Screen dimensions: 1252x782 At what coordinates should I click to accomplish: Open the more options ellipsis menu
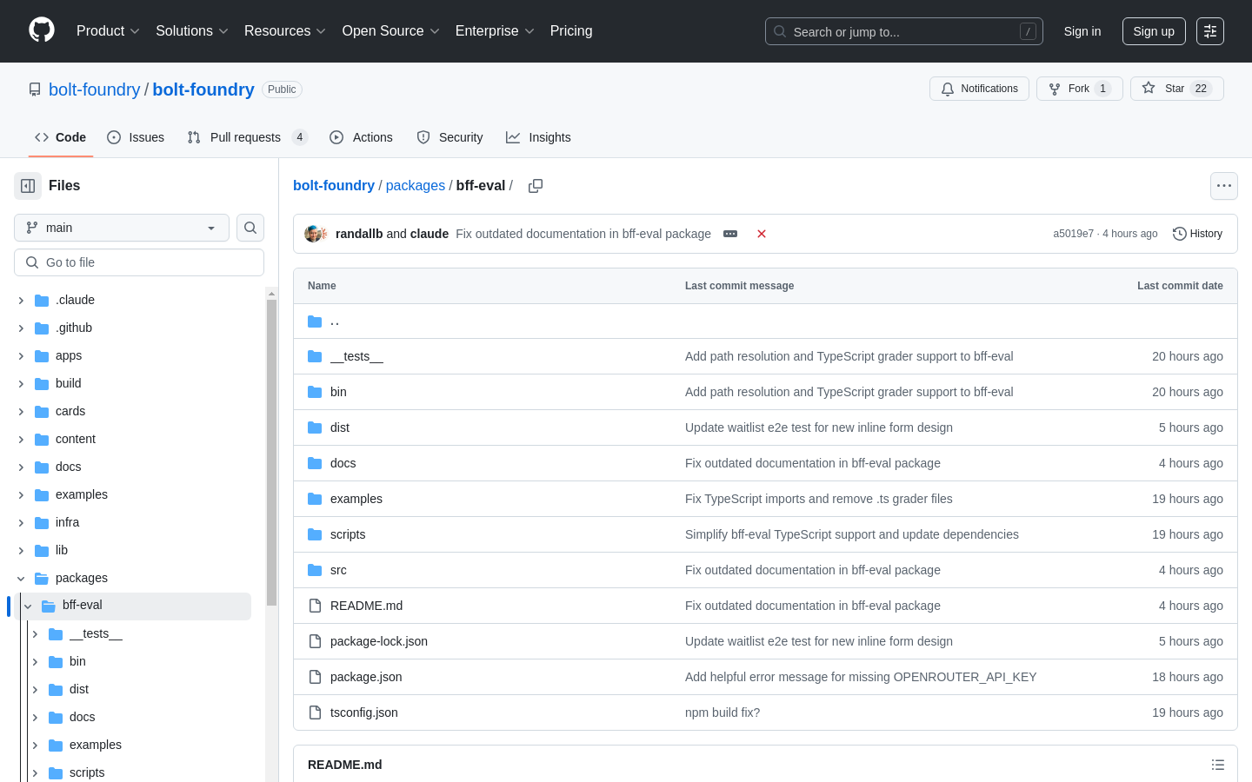pos(1224,186)
